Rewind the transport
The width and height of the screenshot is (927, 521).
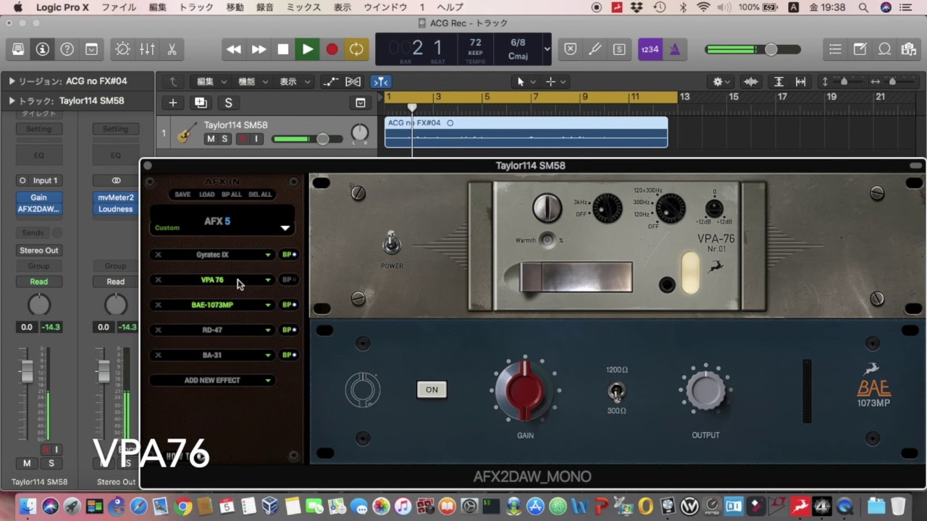coord(233,49)
